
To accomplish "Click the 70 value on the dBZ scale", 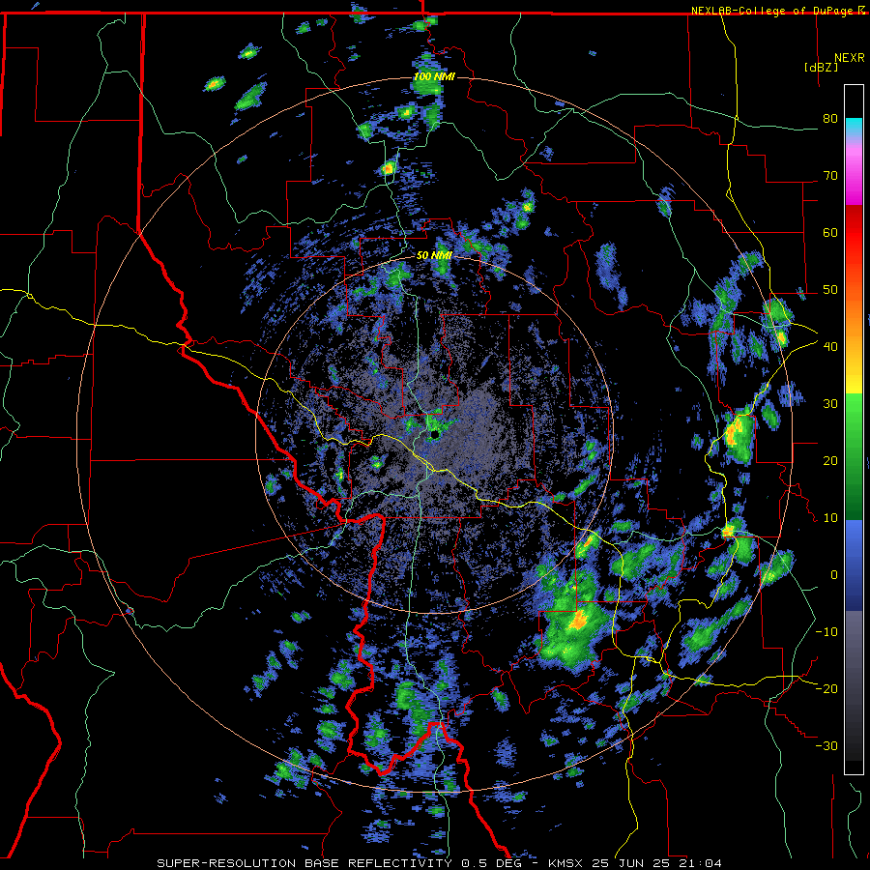I will [830, 176].
